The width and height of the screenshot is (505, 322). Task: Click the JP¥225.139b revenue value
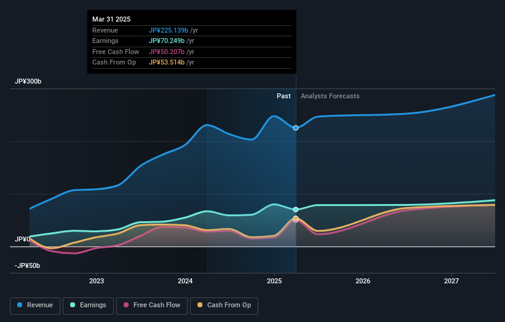[169, 30]
